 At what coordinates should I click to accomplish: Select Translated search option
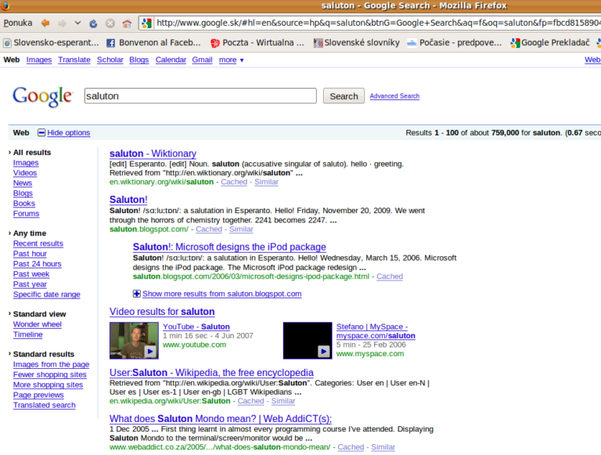tap(44, 405)
